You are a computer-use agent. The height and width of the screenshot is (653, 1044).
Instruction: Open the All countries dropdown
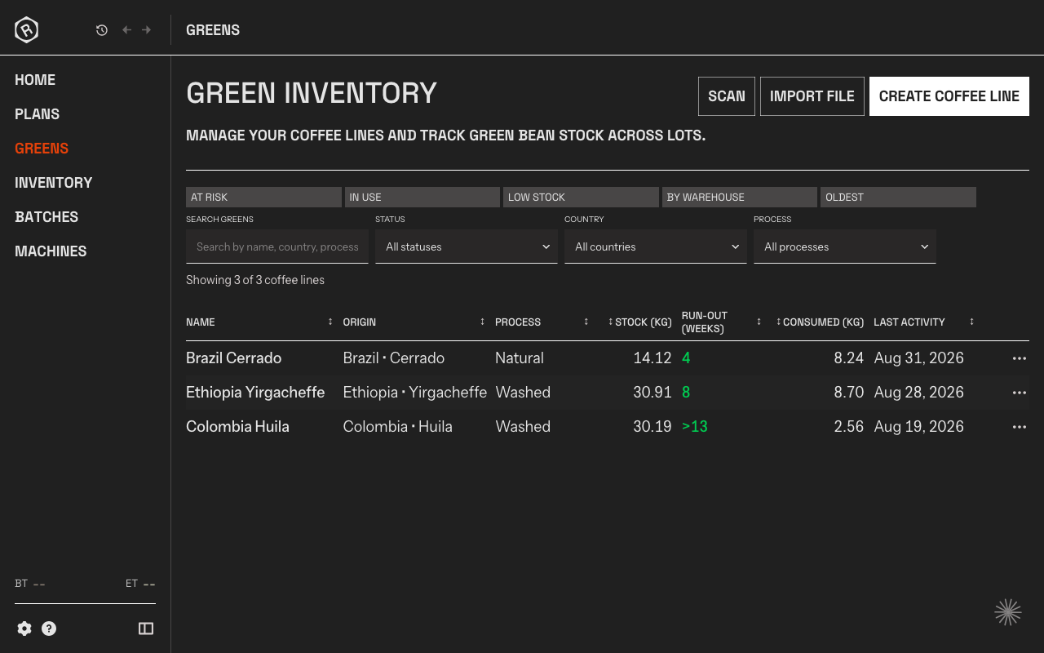[656, 247]
